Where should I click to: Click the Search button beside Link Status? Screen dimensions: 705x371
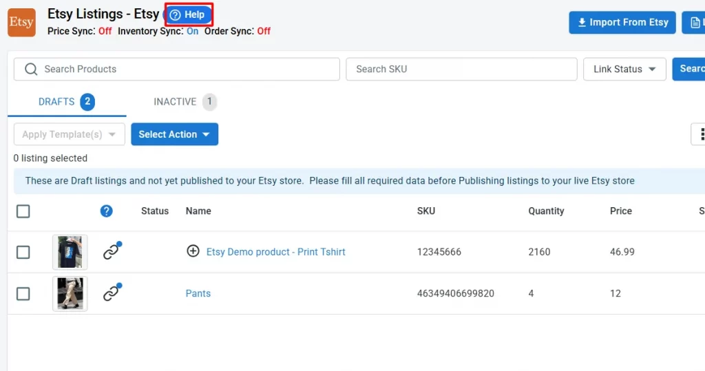tap(688, 70)
